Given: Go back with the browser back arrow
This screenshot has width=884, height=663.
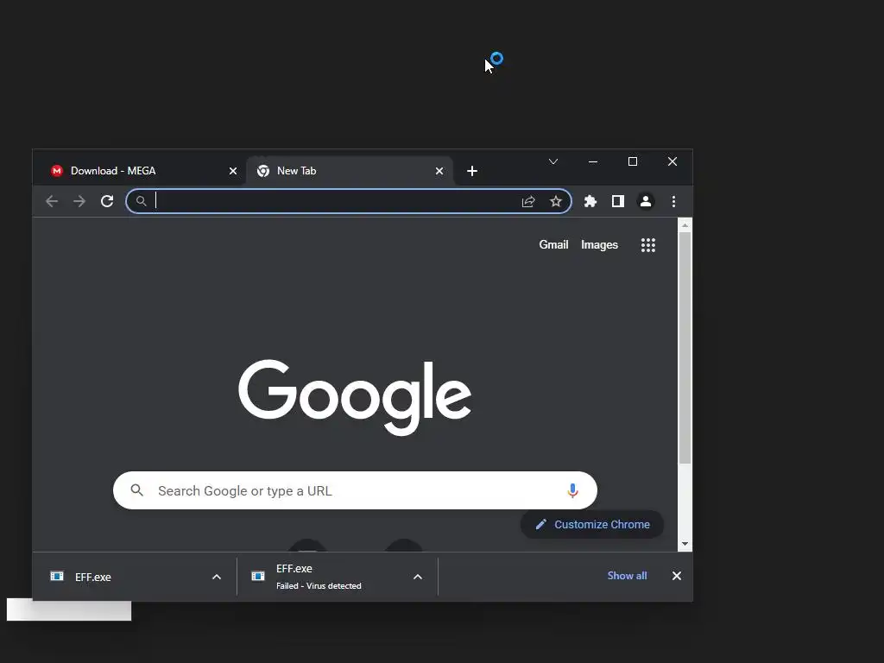Looking at the screenshot, I should (52, 201).
